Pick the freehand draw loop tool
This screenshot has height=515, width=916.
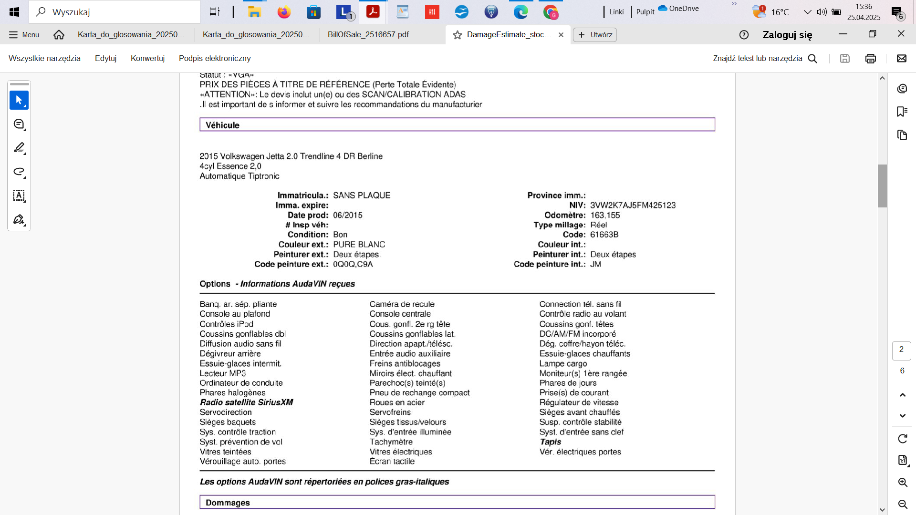pyautogui.click(x=19, y=172)
